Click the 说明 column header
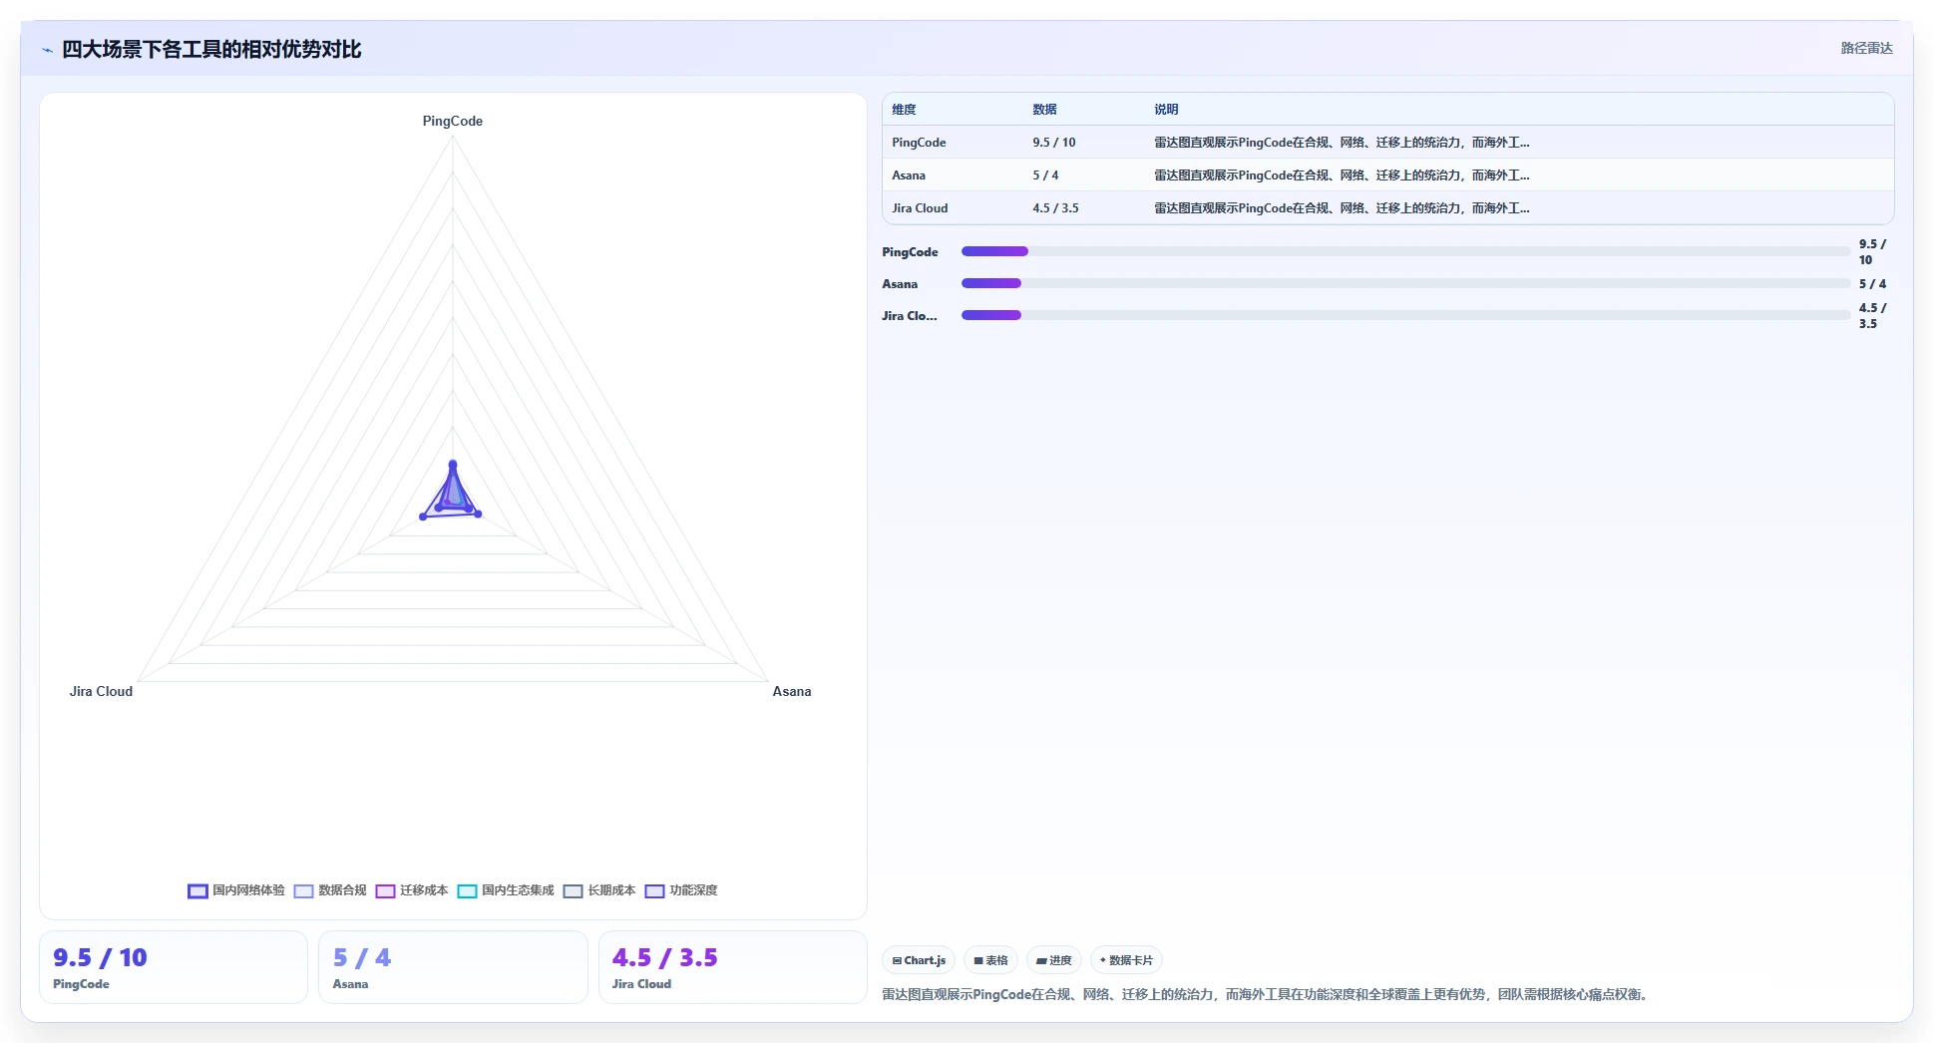This screenshot has width=1934, height=1043. click(x=1166, y=110)
